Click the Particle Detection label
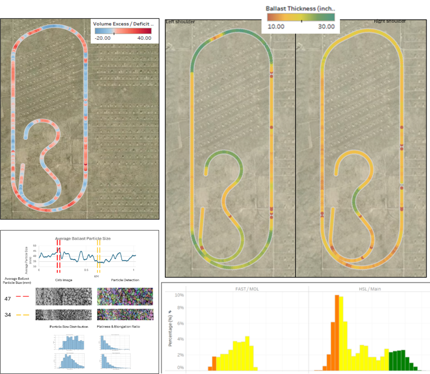The width and height of the screenshot is (430, 374). pyautogui.click(x=125, y=280)
